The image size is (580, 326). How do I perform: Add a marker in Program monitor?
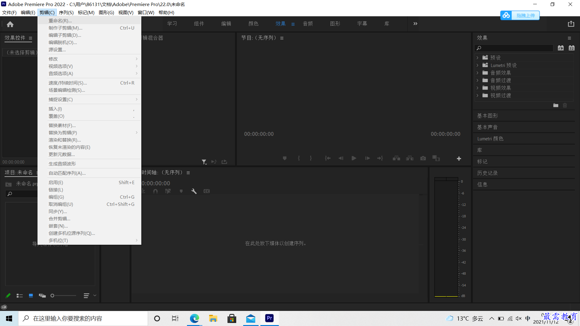click(284, 158)
